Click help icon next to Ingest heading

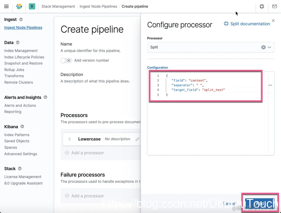(21, 19)
